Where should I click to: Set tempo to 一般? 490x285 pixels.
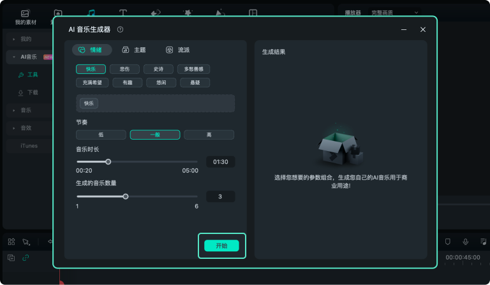[x=155, y=135]
